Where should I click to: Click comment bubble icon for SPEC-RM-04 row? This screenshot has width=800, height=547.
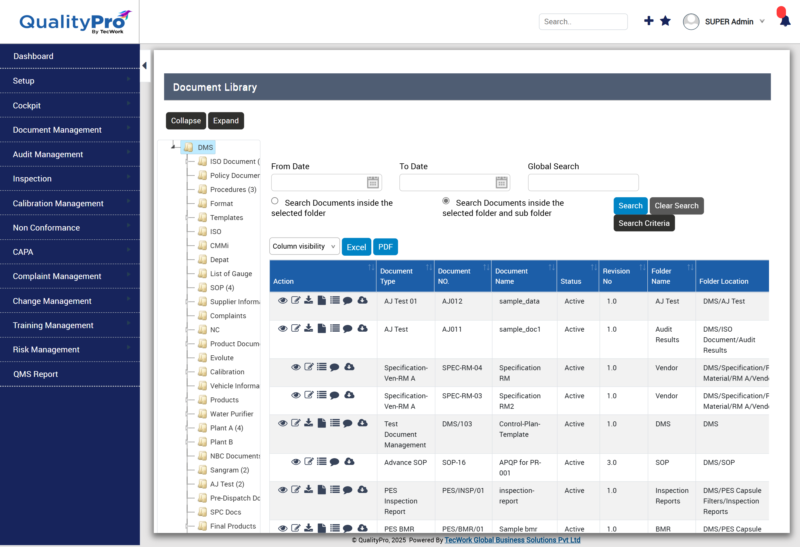[334, 367]
